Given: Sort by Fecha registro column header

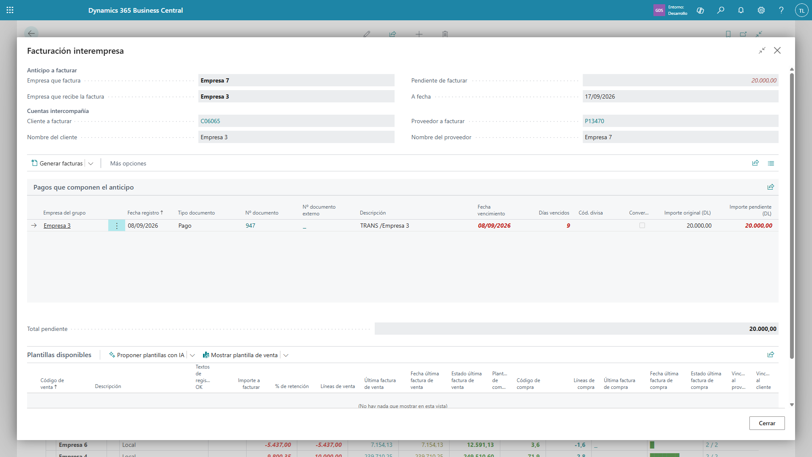Looking at the screenshot, I should (145, 213).
